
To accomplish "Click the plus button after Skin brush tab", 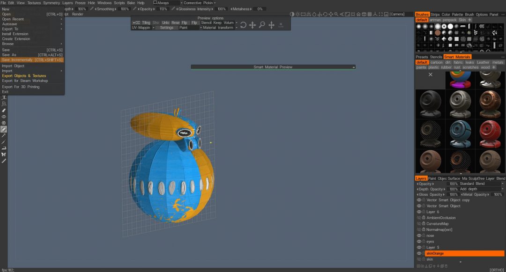I will point(470,20).
